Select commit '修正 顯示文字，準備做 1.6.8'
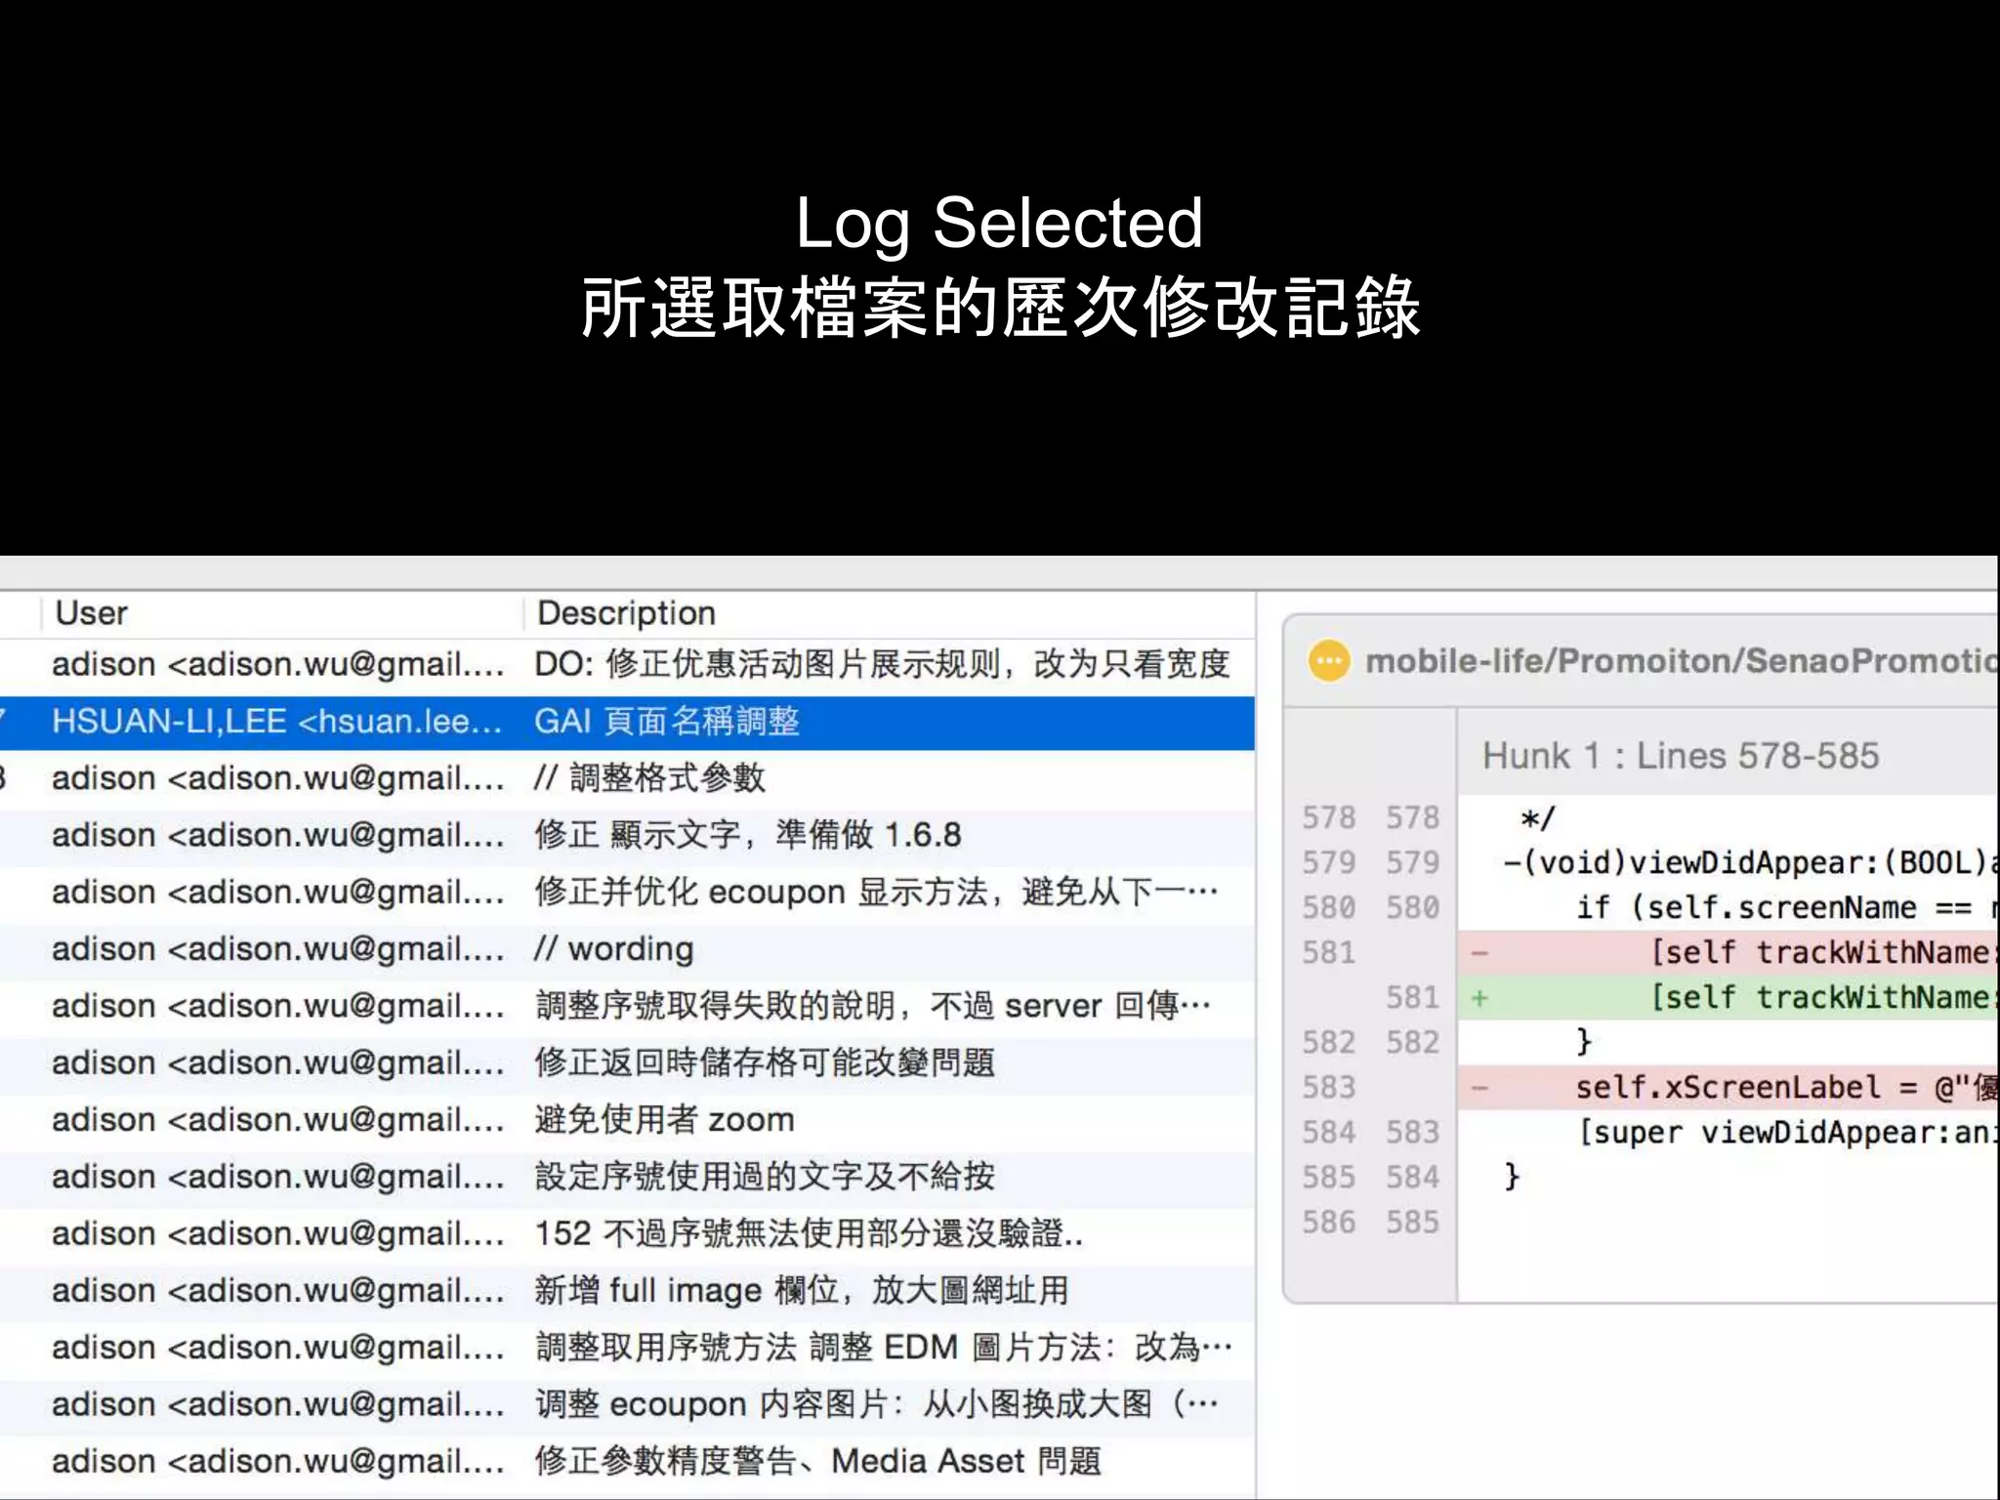The height and width of the screenshot is (1500, 2000). 627,835
